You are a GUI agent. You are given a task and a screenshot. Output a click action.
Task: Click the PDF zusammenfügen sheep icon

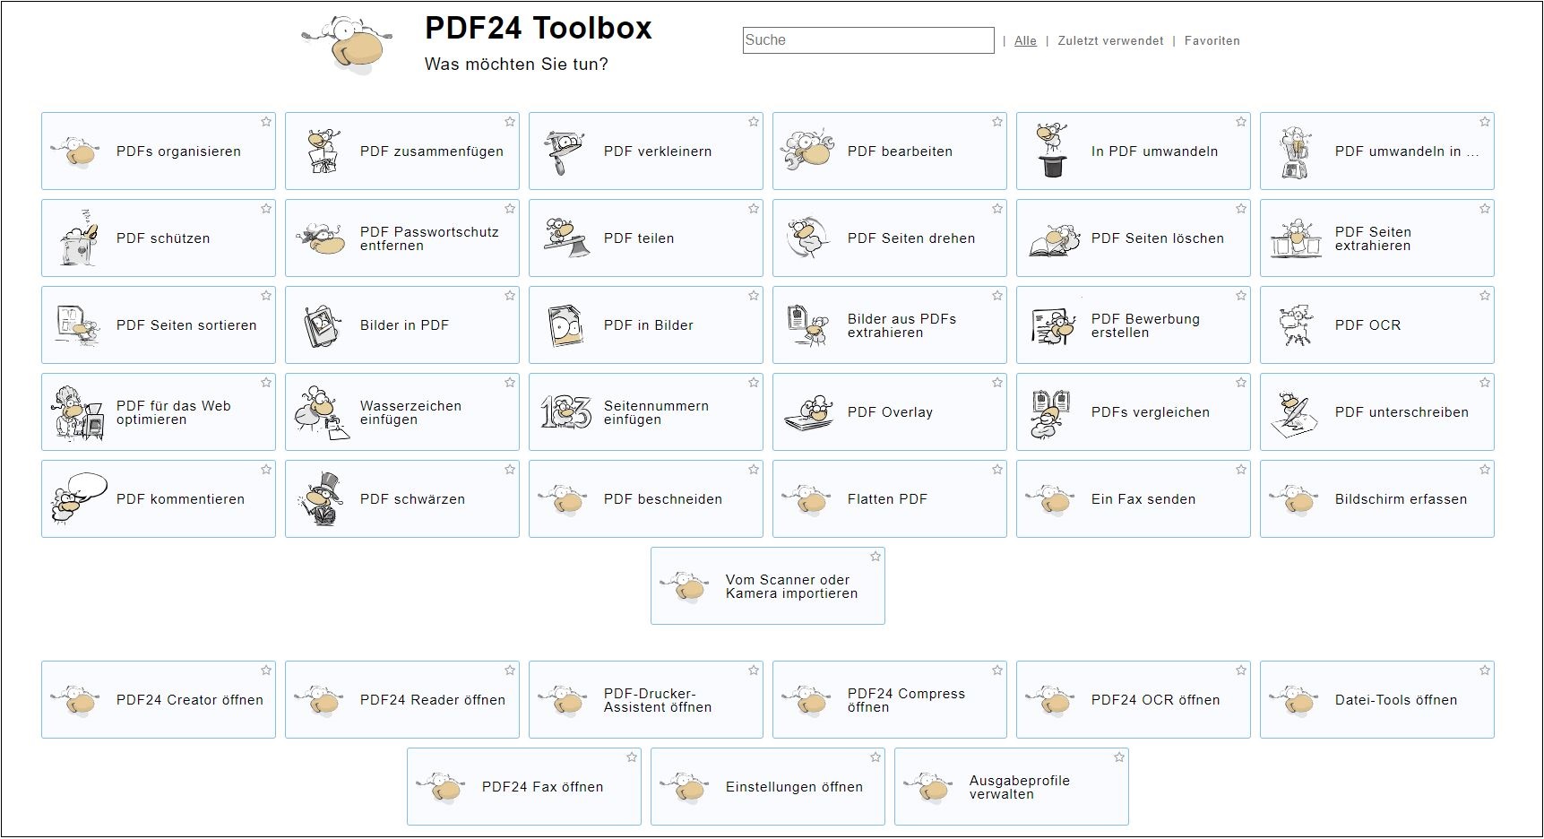[322, 151]
